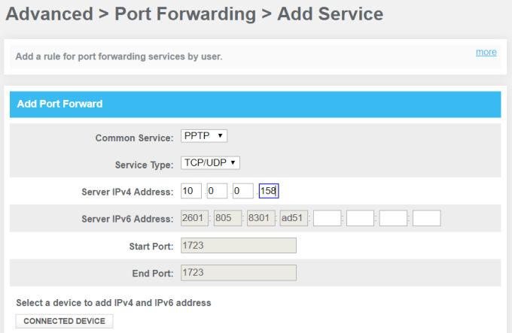Open the Common Service dropdown
The width and height of the screenshot is (512, 333).
coord(204,136)
